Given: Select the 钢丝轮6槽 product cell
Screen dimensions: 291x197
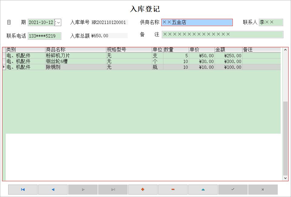Looking at the screenshot, I should point(76,62).
